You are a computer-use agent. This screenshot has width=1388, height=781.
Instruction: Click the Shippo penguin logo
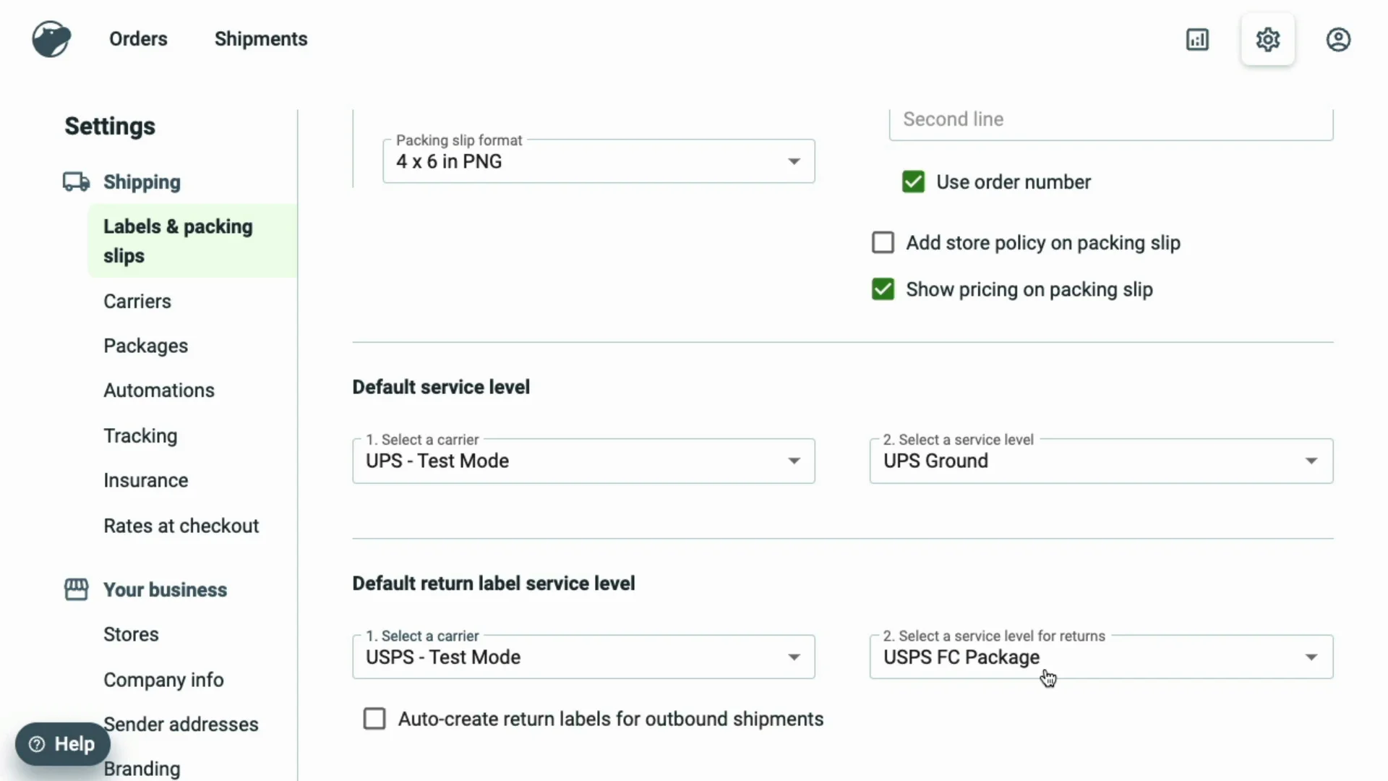click(x=51, y=39)
